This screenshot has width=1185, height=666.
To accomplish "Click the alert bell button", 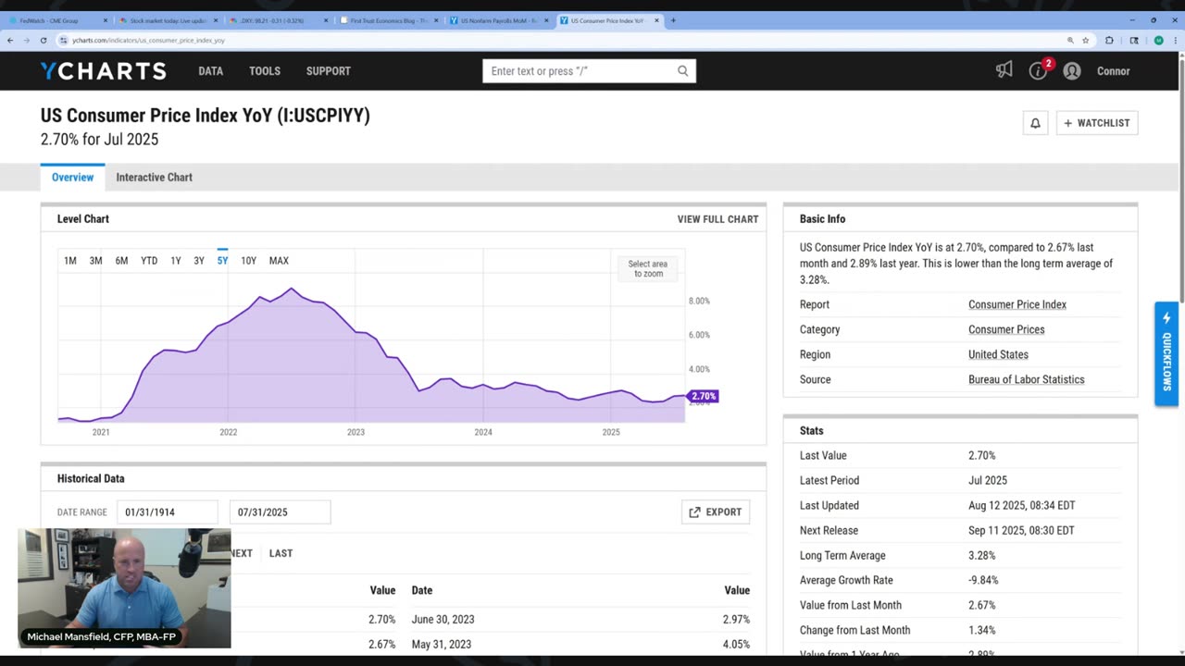I will (x=1035, y=123).
